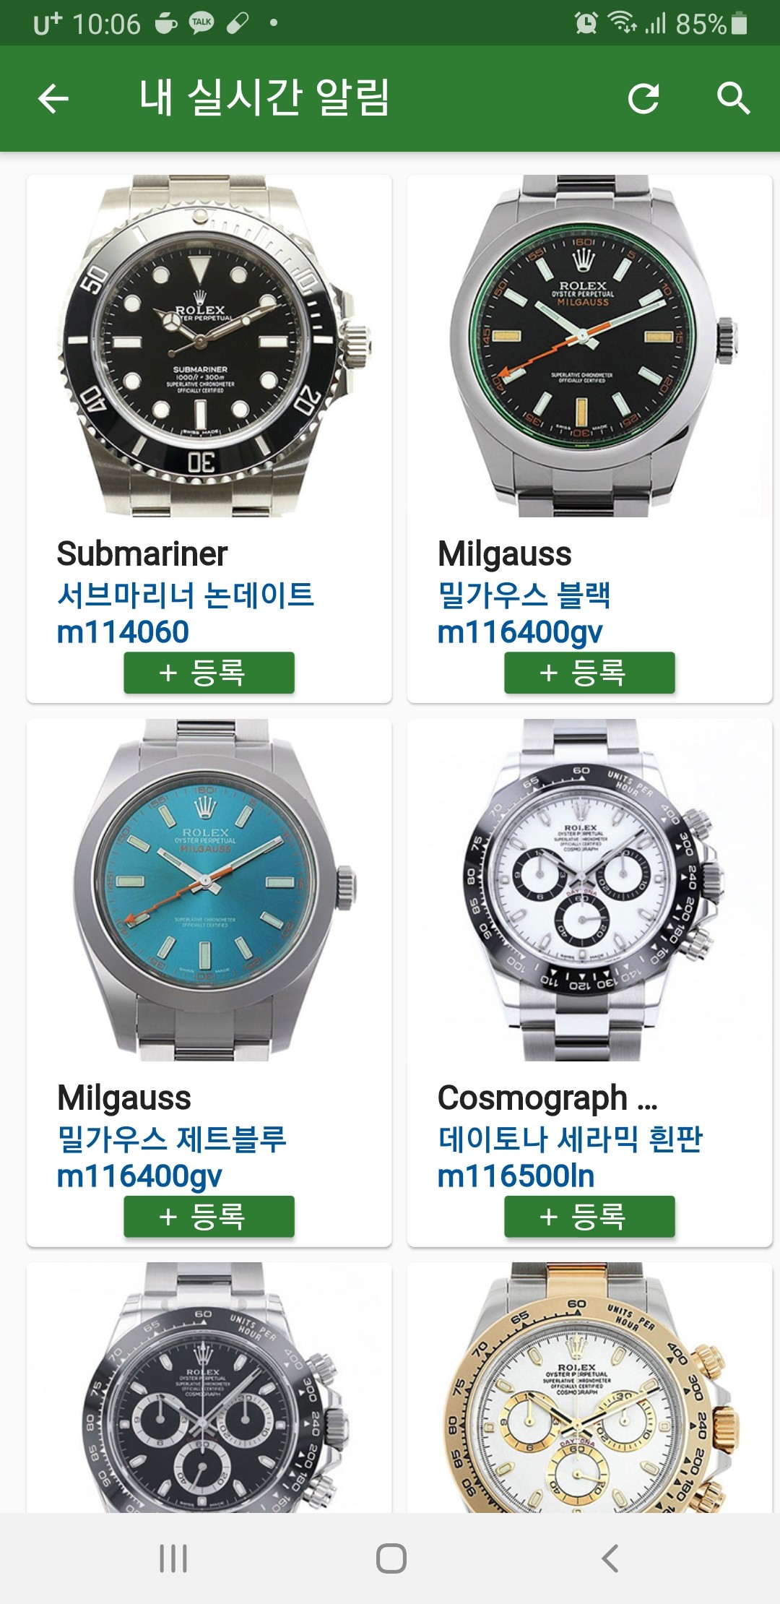This screenshot has height=1604, width=780.
Task: Select the 데이토나 세라믹 흰판 model link
Action: pyautogui.click(x=570, y=1139)
